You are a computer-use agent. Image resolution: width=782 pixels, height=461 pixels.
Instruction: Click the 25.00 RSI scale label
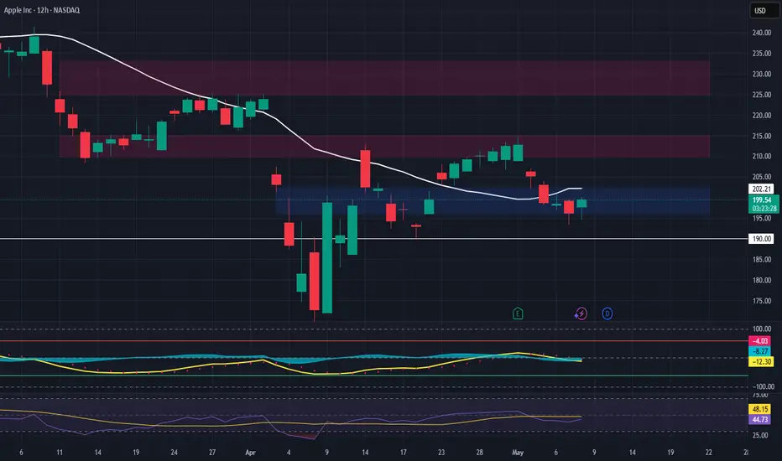point(760,435)
